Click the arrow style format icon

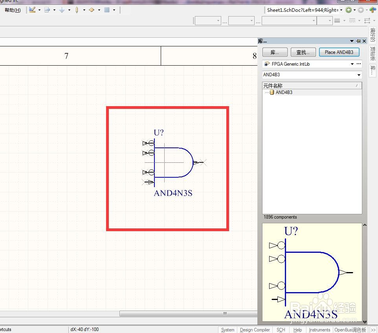click(367, 21)
